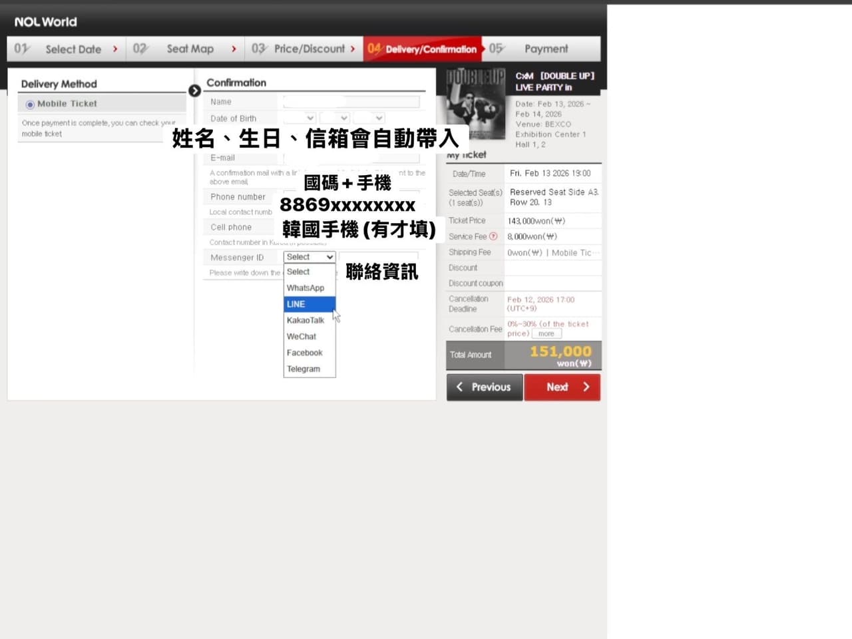The height and width of the screenshot is (639, 852).
Task: Choose WeChat as messenger type
Action: (x=310, y=337)
